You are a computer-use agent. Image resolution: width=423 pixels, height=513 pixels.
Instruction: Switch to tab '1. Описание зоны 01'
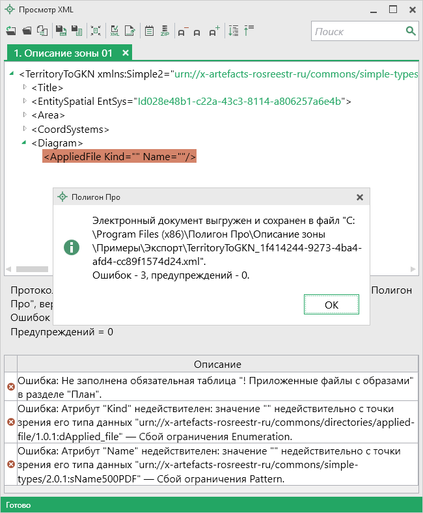point(63,53)
